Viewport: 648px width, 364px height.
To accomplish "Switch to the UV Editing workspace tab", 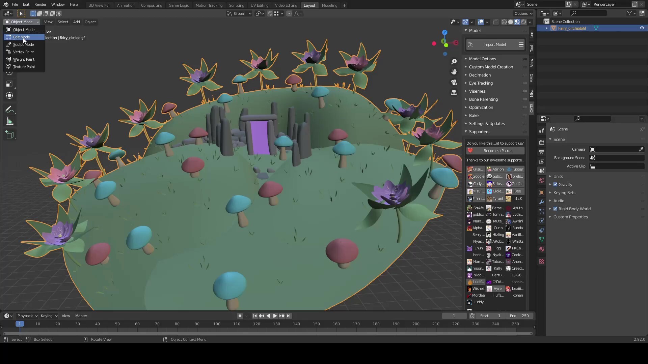I will [x=259, y=5].
